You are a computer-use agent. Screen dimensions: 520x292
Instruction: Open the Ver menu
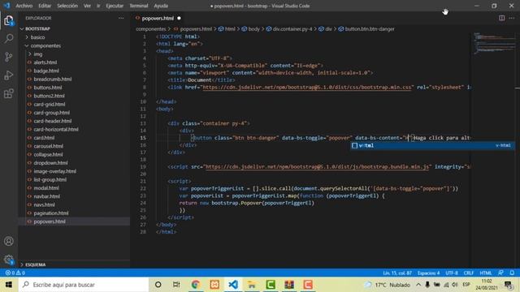click(x=87, y=6)
